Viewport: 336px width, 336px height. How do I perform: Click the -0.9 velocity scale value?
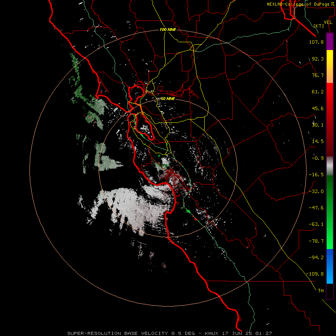point(318,158)
